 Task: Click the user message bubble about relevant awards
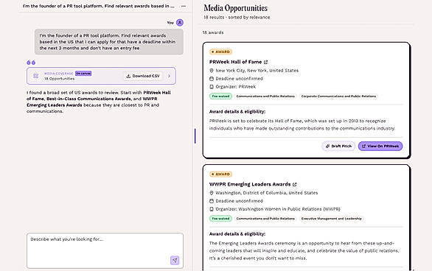(x=109, y=42)
